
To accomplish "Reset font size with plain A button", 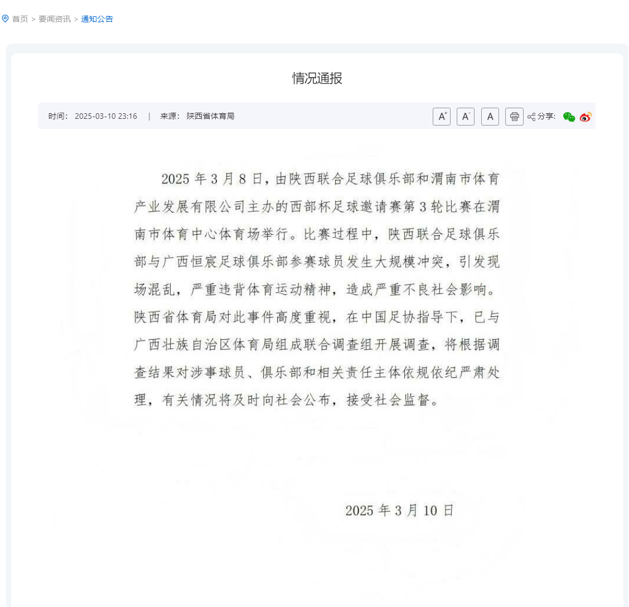I will [x=490, y=117].
